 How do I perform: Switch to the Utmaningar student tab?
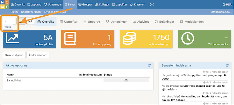(x=116, y=22)
